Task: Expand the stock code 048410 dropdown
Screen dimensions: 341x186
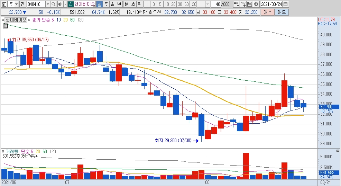Action: 48,4
